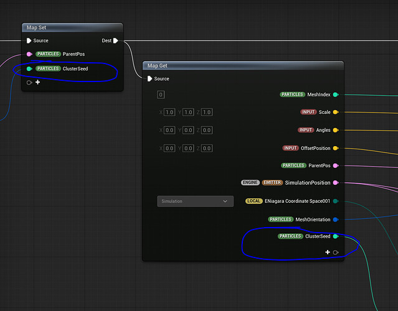Click the MeshIndex output pin on Map Get
Screen dimensions: 398x311
(336, 95)
